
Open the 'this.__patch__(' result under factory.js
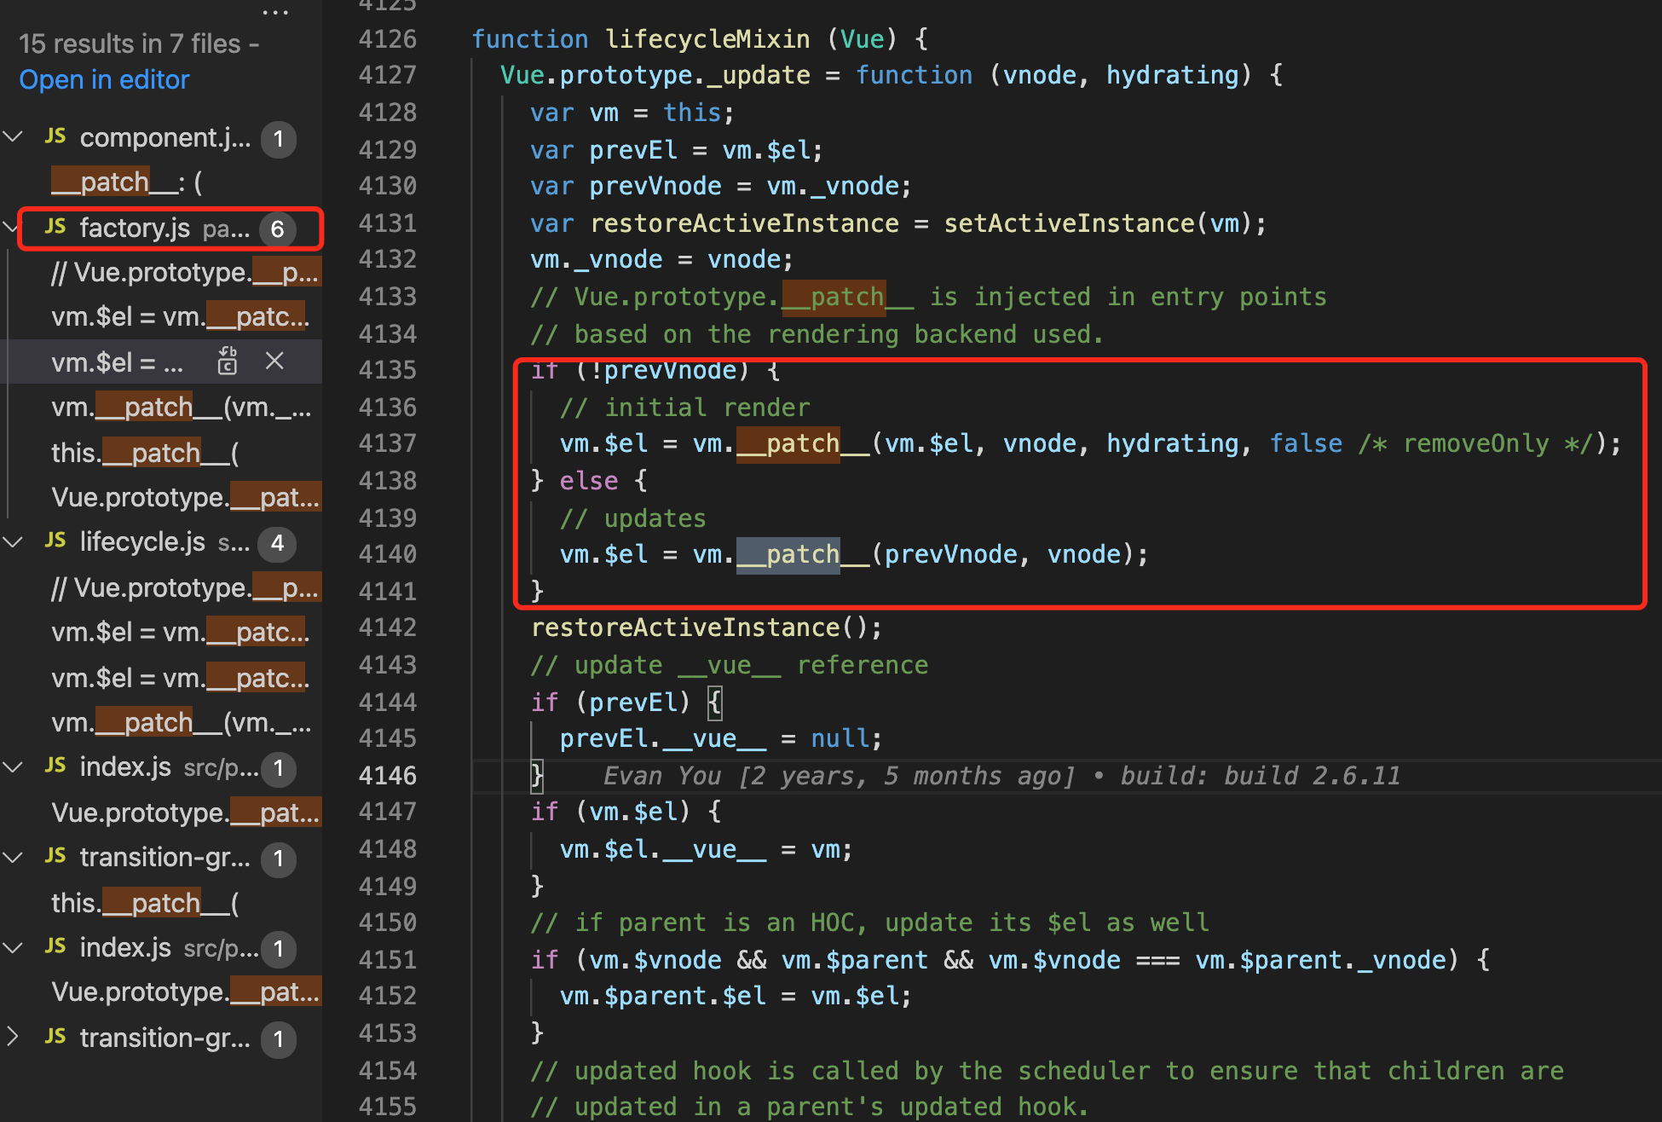[145, 453]
